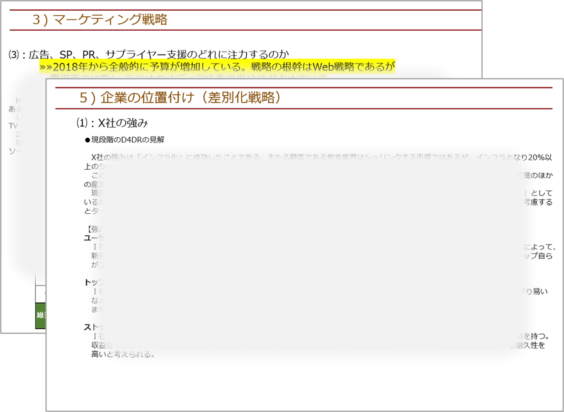Click the bold トップ heading text
The width and height of the screenshot is (564, 412).
pos(89,282)
